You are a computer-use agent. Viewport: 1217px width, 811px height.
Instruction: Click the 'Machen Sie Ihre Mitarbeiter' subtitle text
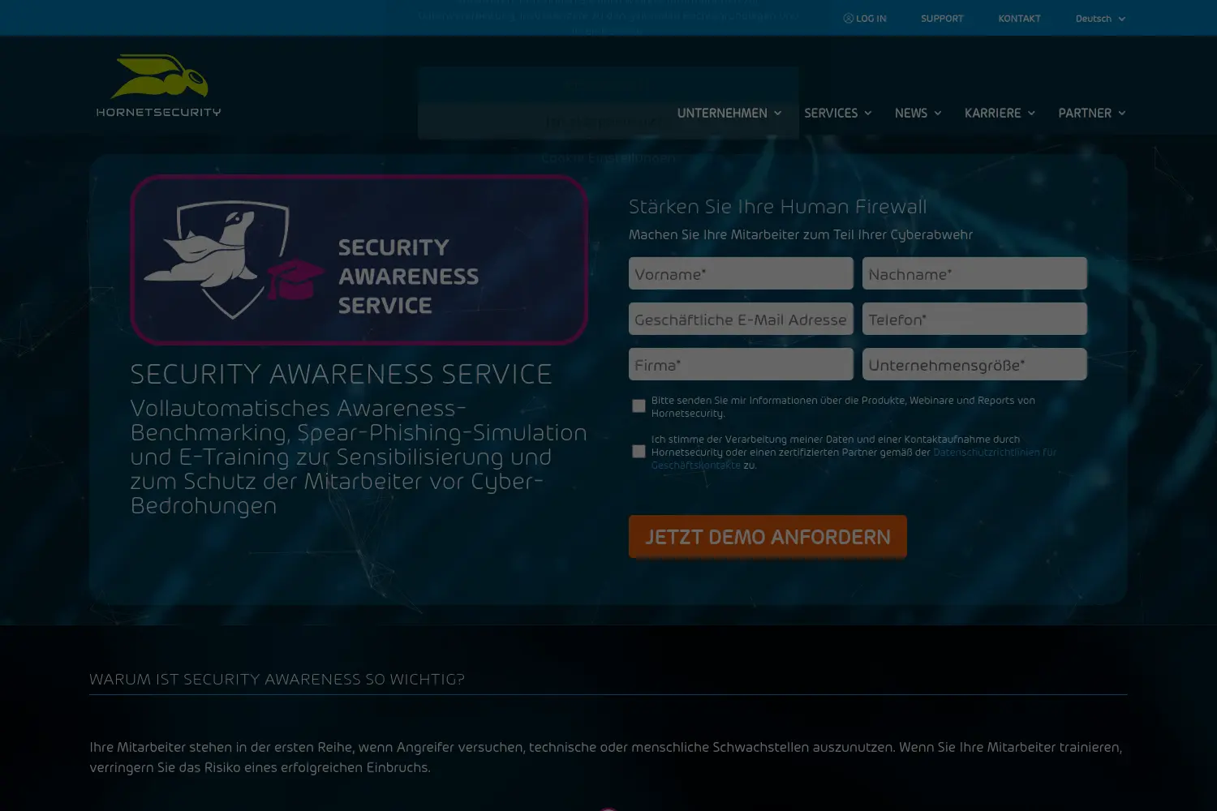click(x=801, y=235)
